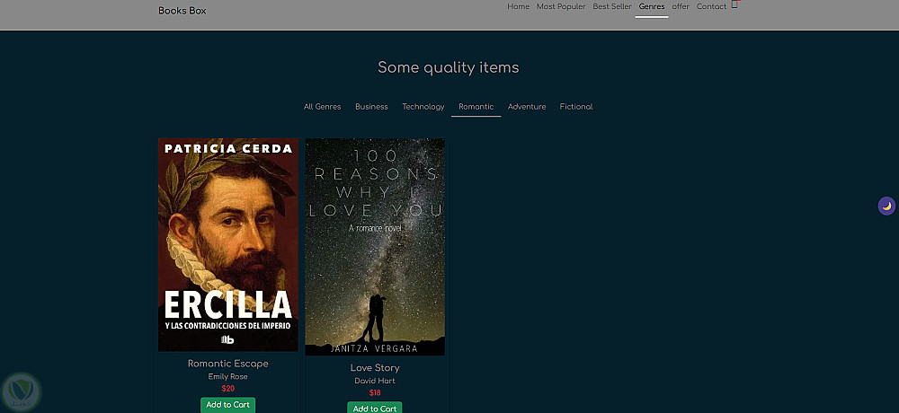The image size is (899, 413).
Task: Click the Books Box site logo
Action: 182,10
